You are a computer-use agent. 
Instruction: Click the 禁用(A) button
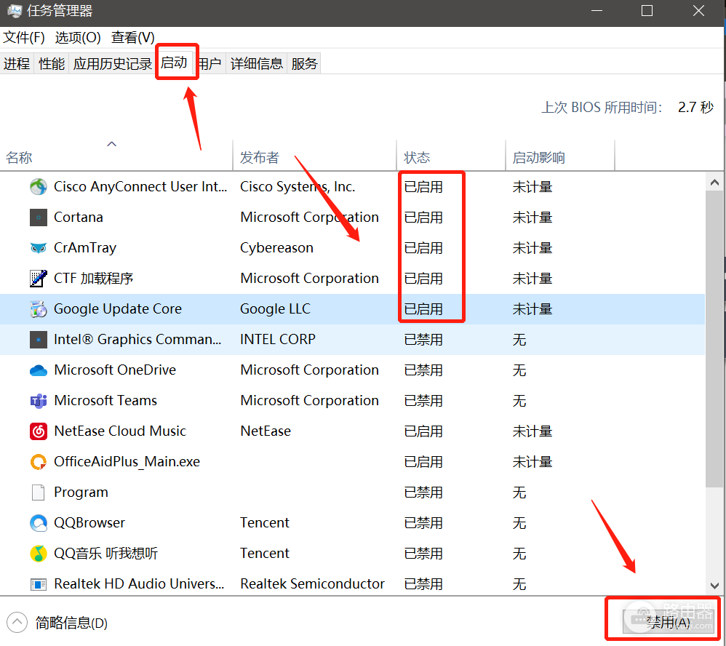coord(668,622)
